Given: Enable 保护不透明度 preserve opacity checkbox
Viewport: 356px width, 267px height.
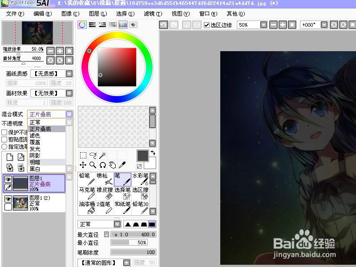Looking at the screenshot, I should pyautogui.click(x=4, y=132).
